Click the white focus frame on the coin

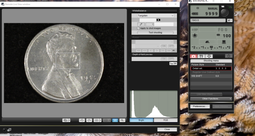point(68,61)
